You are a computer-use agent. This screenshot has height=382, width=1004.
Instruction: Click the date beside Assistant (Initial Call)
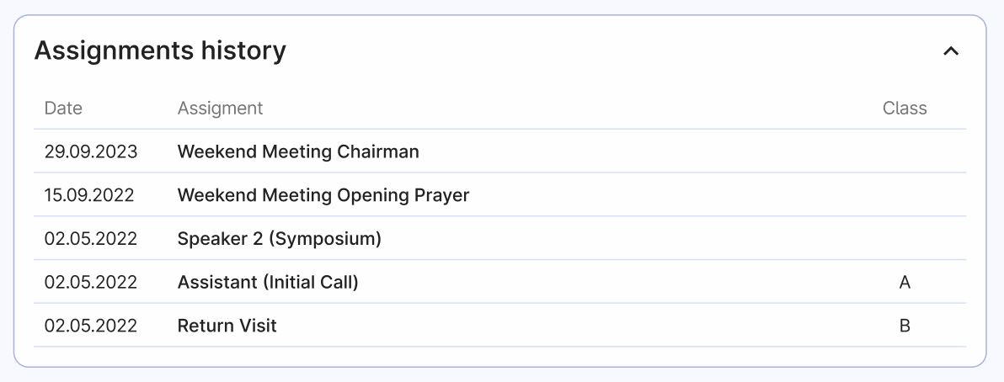click(x=90, y=284)
